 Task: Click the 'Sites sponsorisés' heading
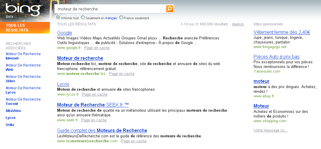268,24
